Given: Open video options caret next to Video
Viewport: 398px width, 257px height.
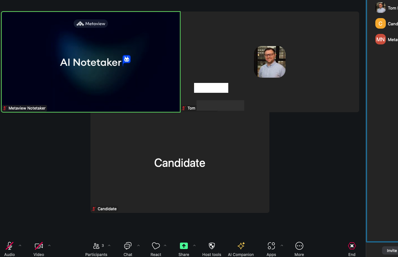Looking at the screenshot, I should coord(49,245).
